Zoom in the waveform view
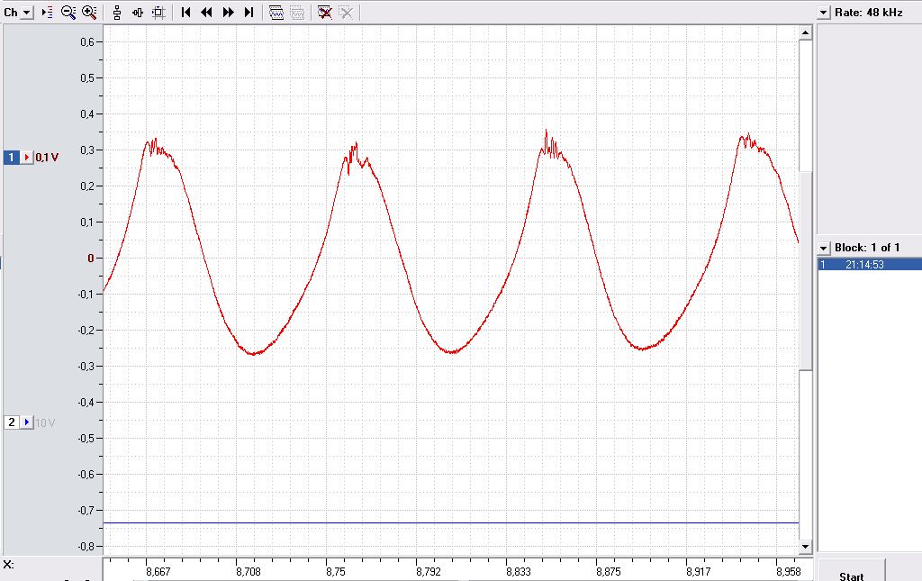 [89, 13]
